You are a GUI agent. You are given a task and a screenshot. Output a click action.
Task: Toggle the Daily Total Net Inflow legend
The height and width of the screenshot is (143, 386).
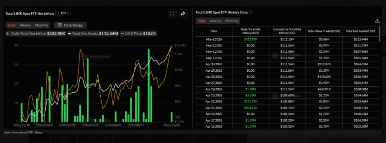[36, 33]
